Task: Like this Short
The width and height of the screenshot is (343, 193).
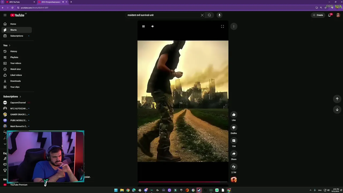Action: coord(234,115)
